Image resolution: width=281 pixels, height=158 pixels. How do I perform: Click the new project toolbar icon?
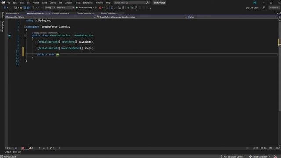click(x=16, y=8)
